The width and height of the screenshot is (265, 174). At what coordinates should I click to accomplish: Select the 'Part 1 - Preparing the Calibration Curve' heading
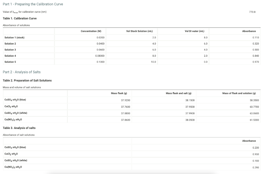point(33,4)
